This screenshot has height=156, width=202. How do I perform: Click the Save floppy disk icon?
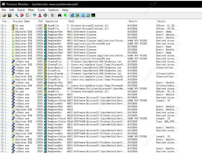(x=9, y=15)
